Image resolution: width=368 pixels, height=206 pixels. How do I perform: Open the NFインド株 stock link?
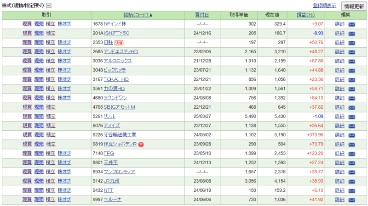tap(115, 24)
